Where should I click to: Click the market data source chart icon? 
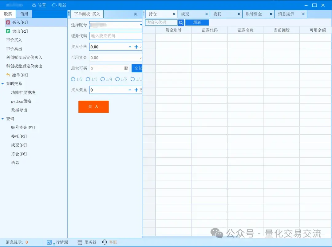click(49, 242)
